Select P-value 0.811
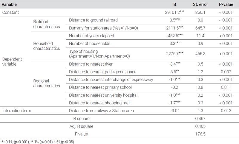The image size is (239, 144). click(226, 87)
